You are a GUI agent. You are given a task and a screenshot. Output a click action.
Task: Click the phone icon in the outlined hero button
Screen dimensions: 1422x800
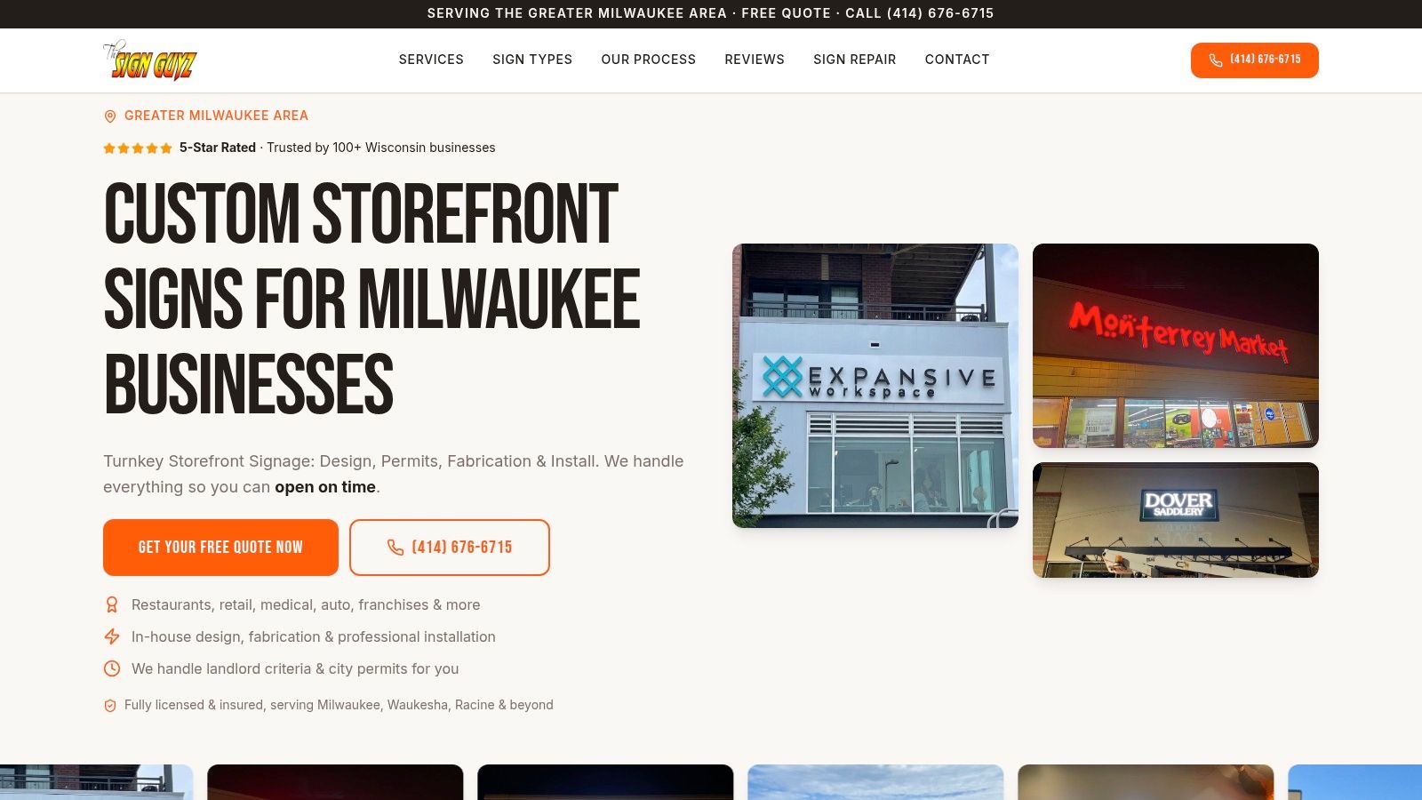pyautogui.click(x=395, y=548)
